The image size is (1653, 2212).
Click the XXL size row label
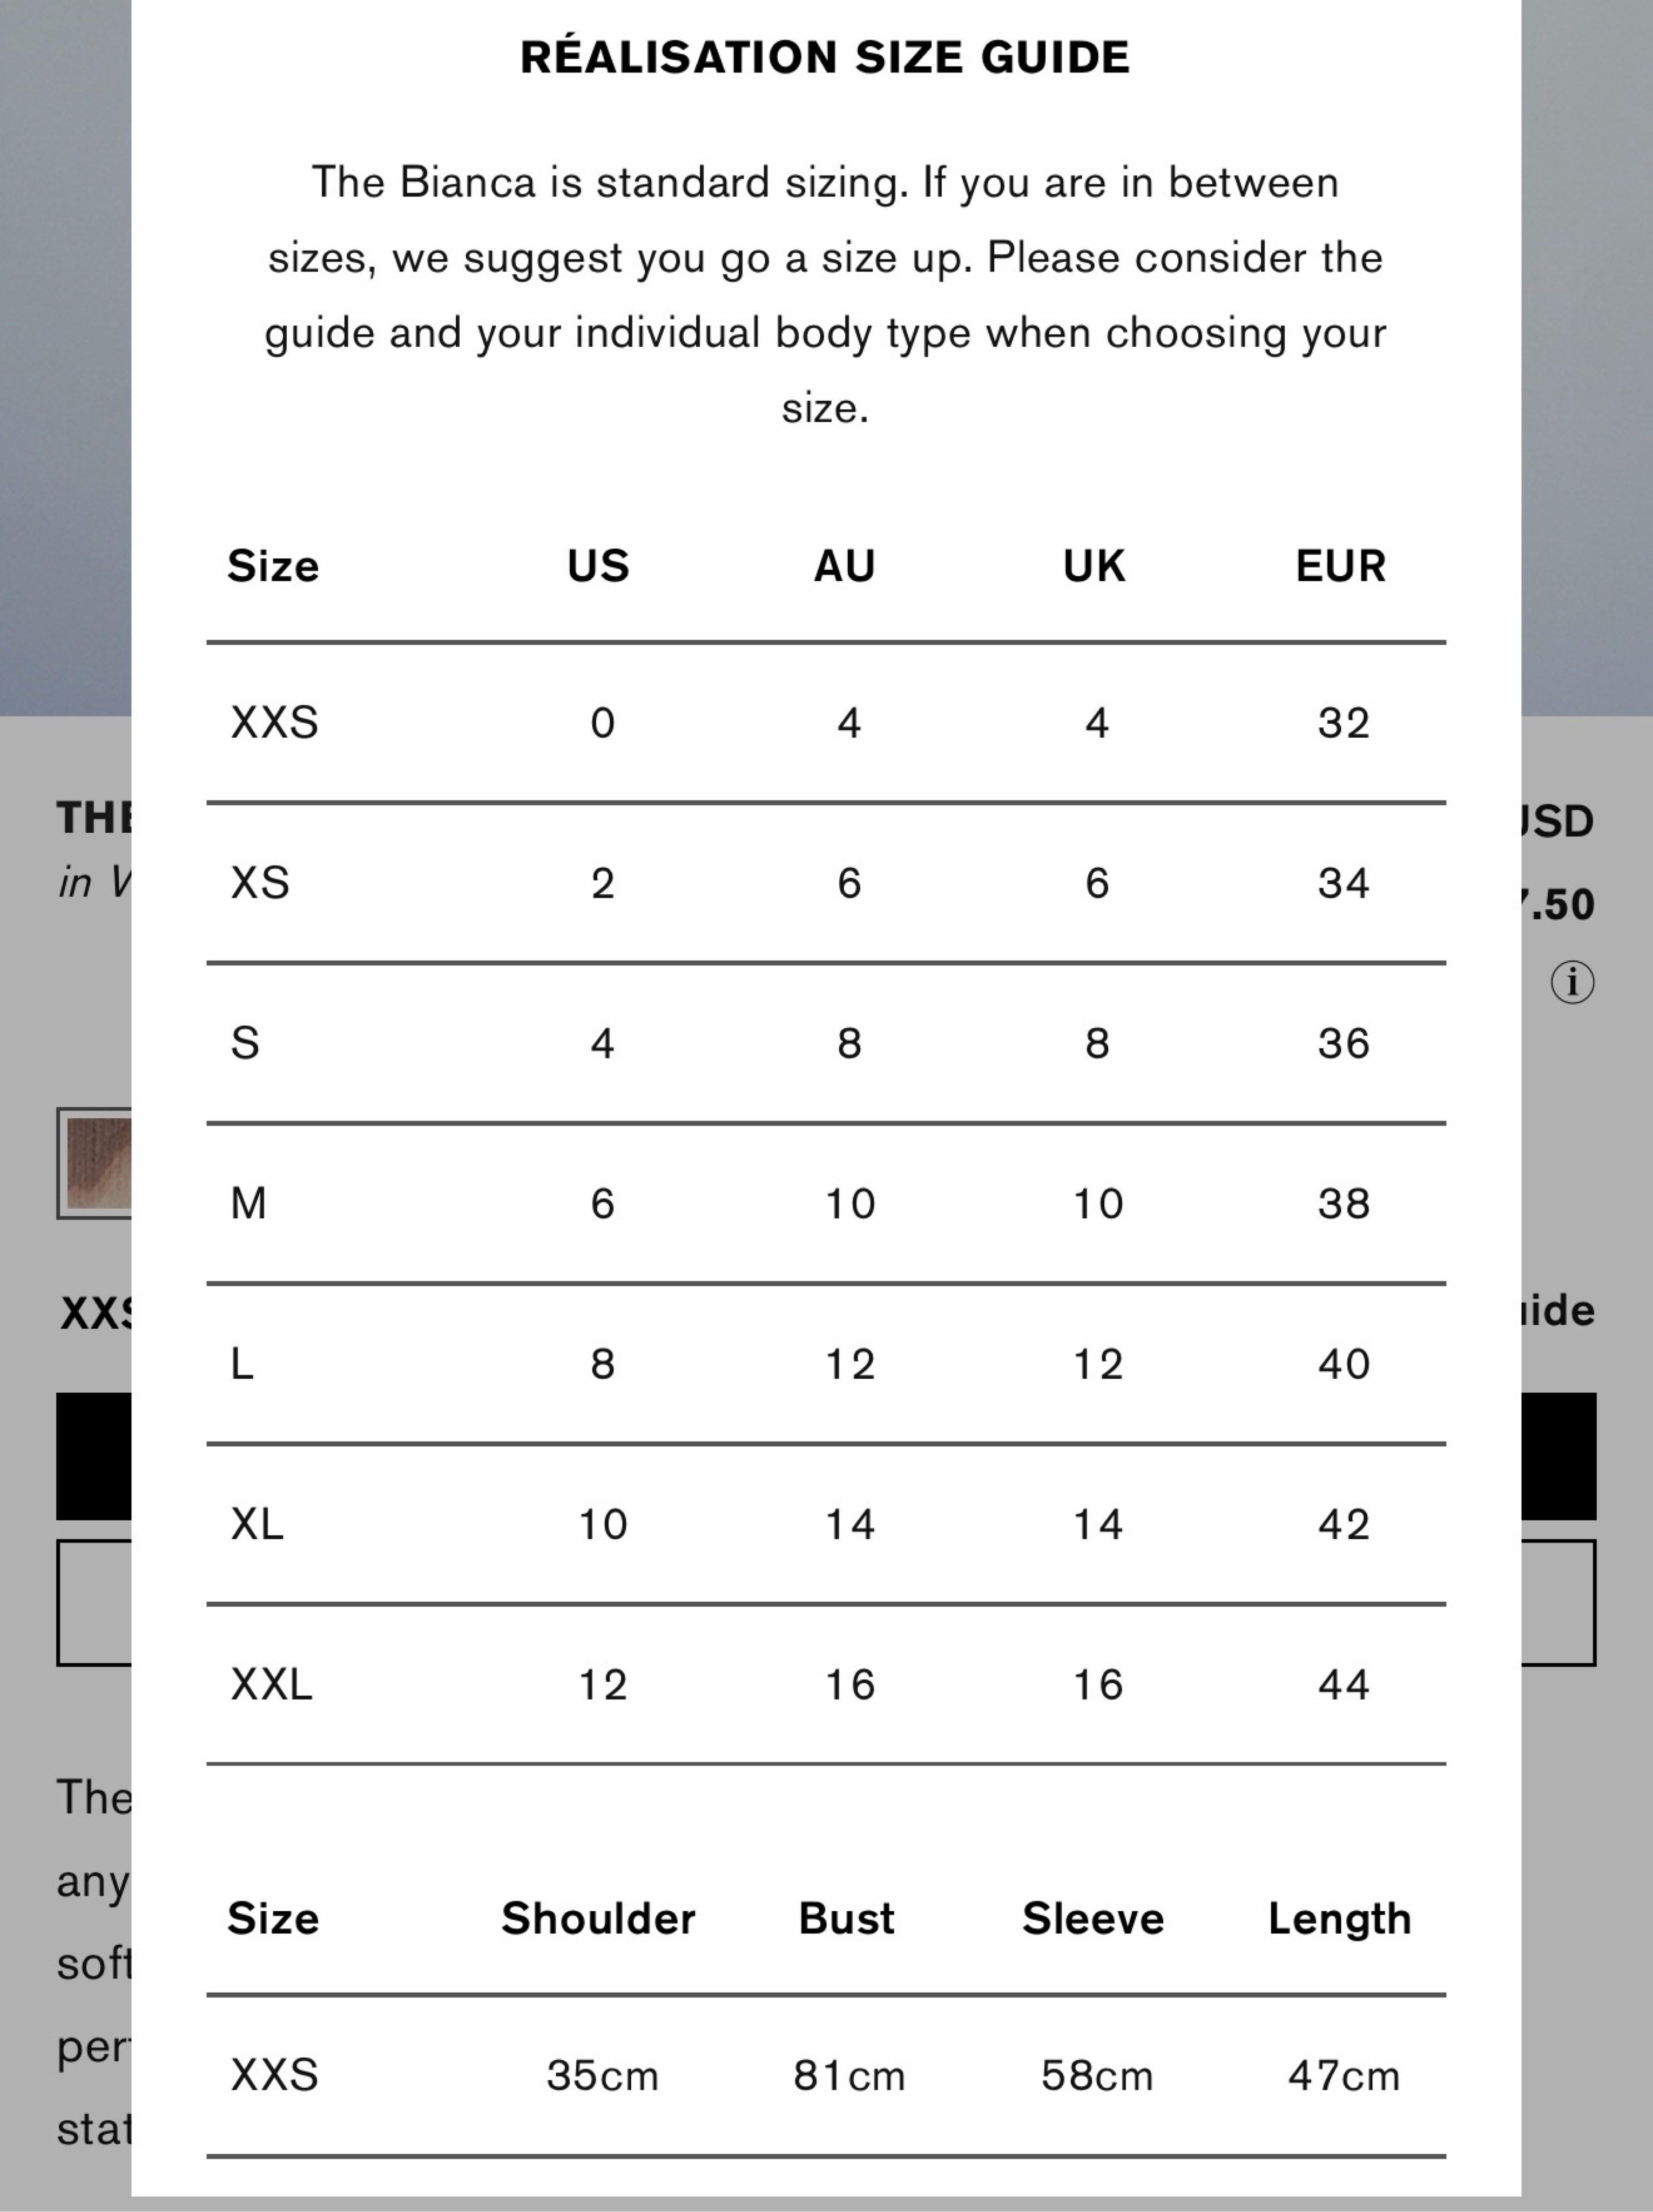point(271,1684)
